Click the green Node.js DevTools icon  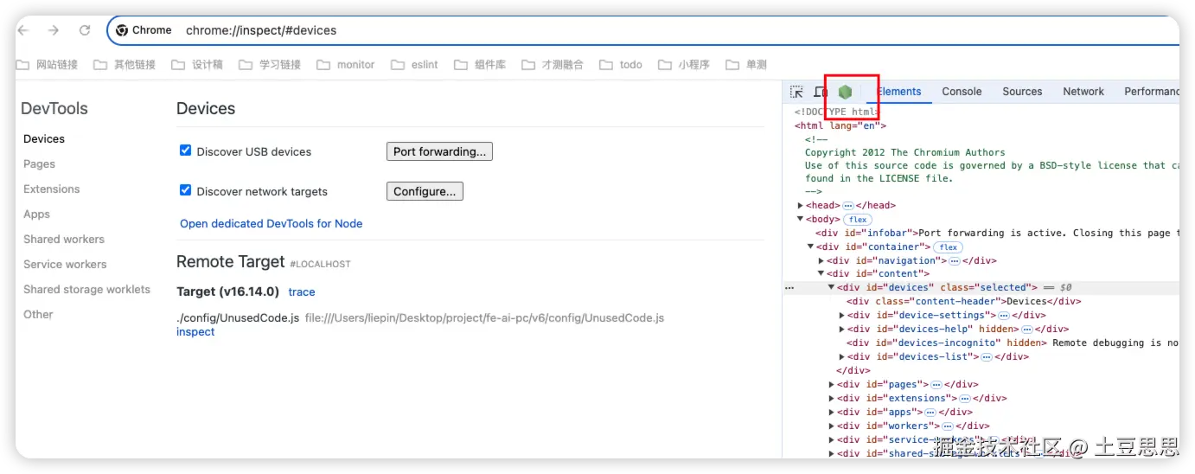point(845,92)
